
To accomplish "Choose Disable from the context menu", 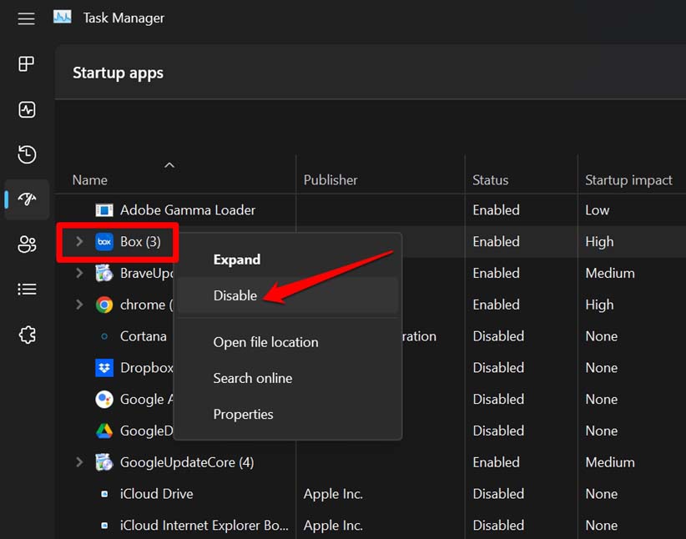I will (x=235, y=295).
